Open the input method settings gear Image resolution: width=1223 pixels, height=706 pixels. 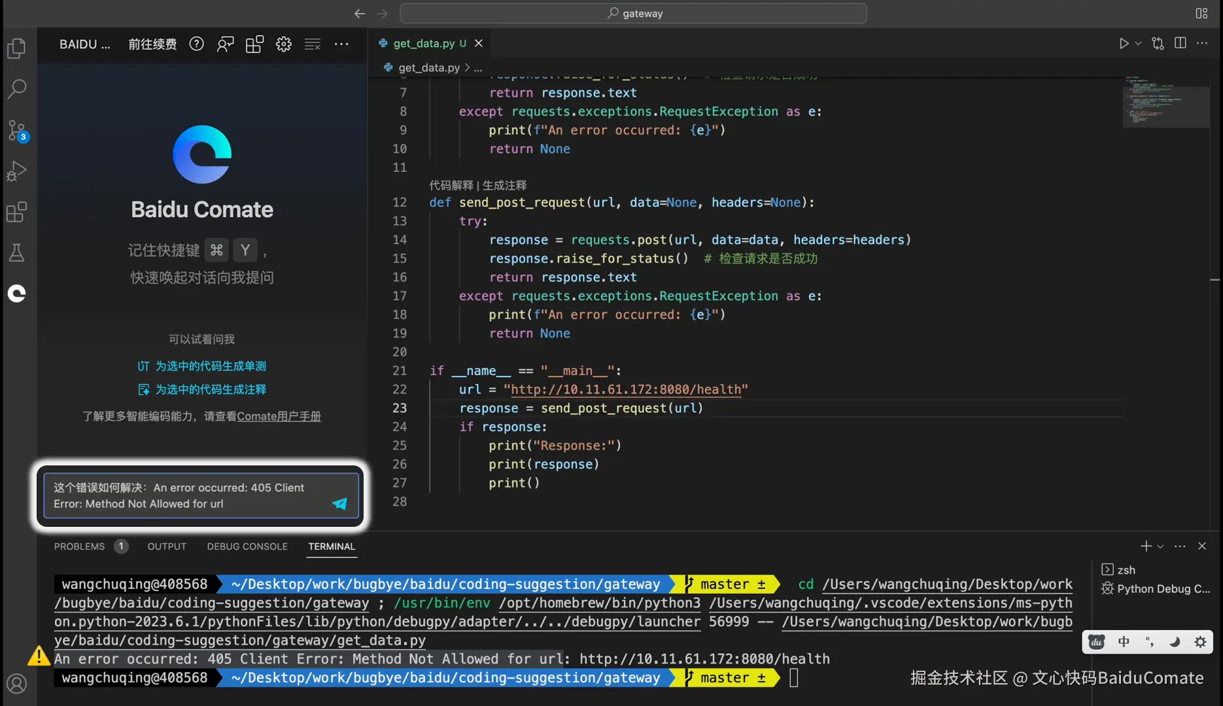(x=1200, y=642)
